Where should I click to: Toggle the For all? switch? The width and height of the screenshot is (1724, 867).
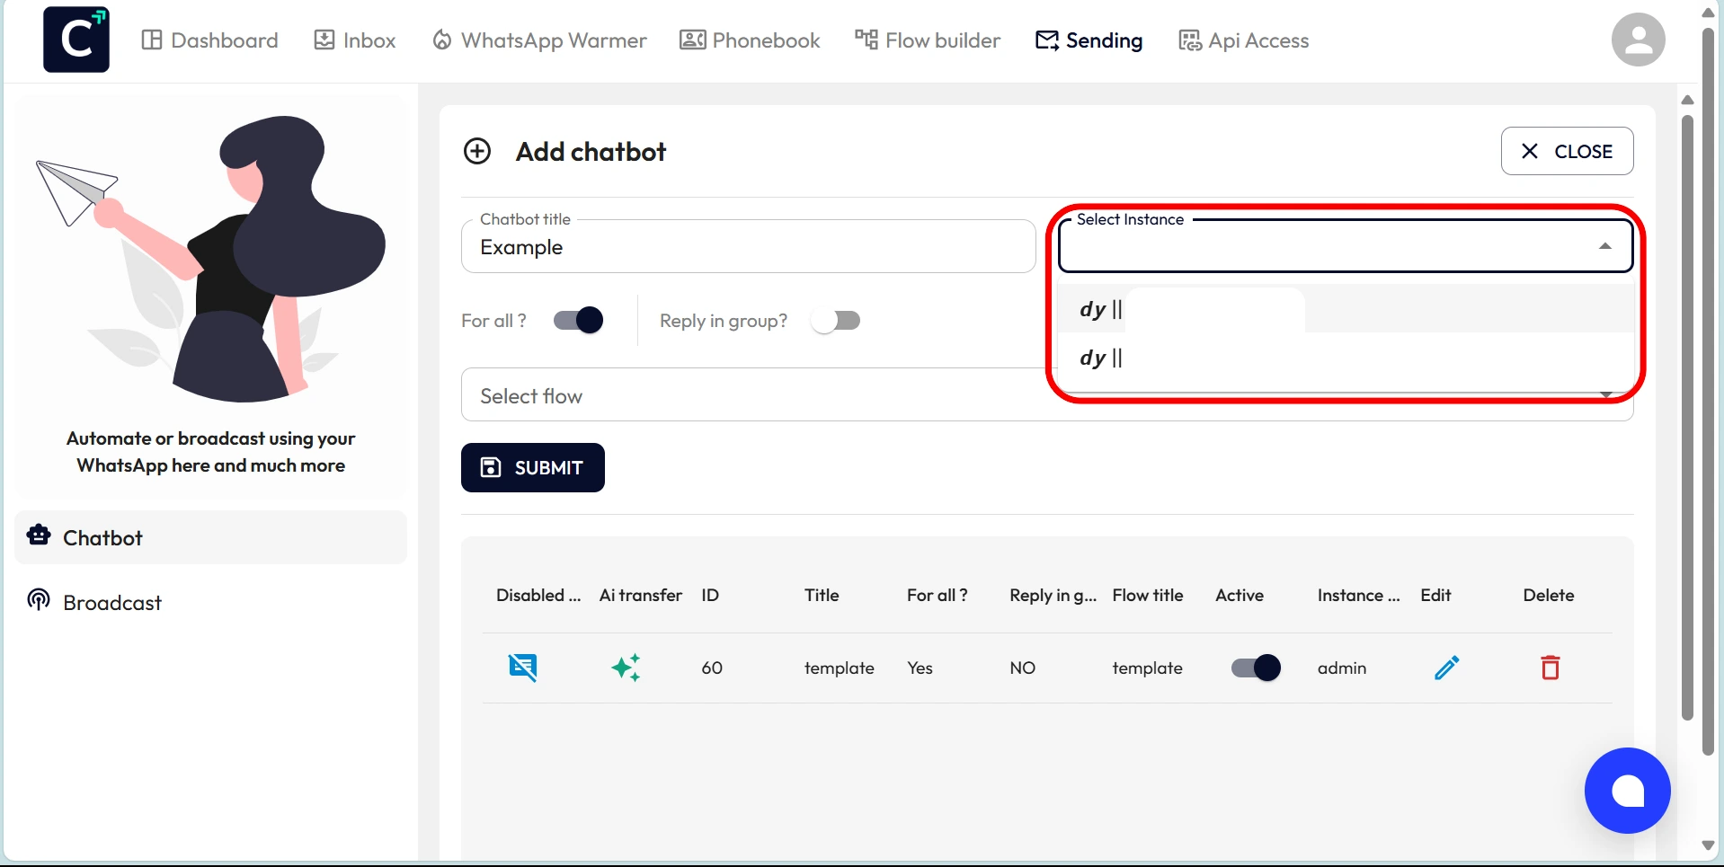578,321
